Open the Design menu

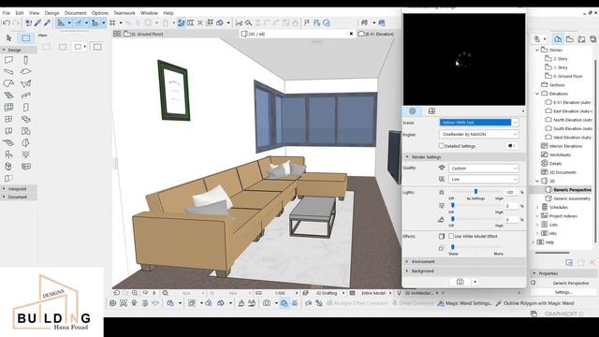coord(52,13)
